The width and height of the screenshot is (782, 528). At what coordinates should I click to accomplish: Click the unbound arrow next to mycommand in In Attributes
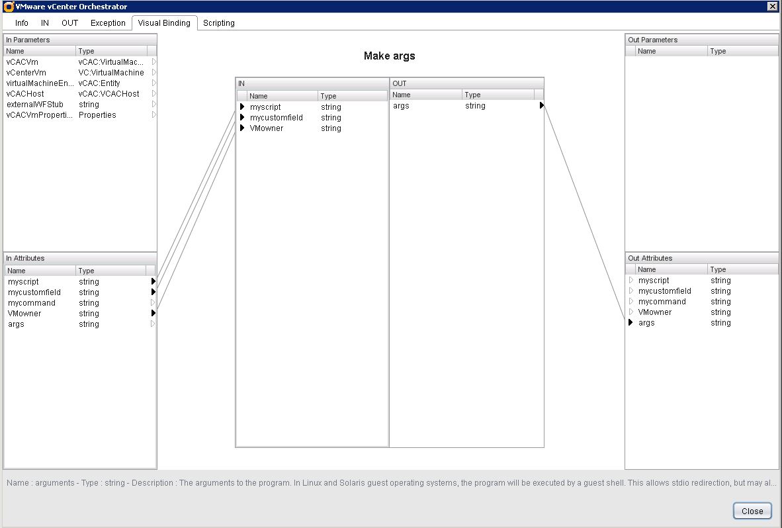click(153, 303)
